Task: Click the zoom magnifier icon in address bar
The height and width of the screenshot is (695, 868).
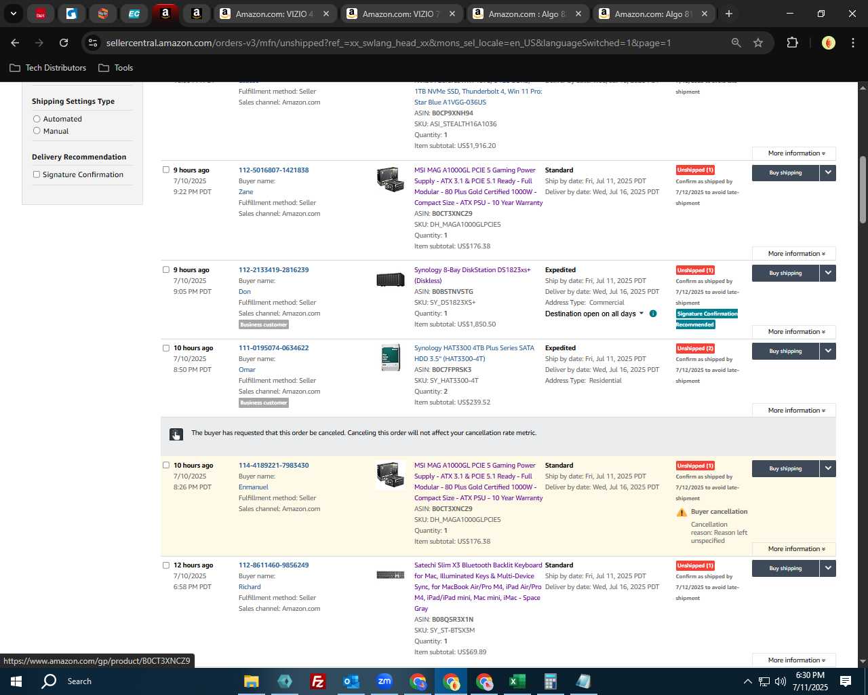Action: 736,43
